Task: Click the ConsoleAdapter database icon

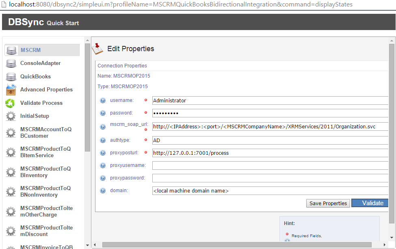Action: pyautogui.click(x=11, y=64)
